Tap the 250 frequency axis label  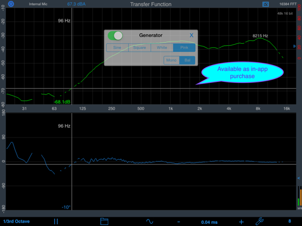click(112, 109)
